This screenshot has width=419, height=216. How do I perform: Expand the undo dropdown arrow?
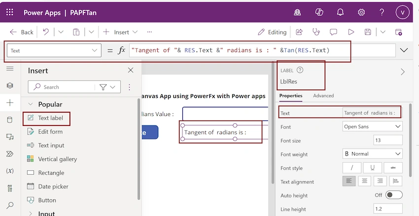[x=61, y=32]
